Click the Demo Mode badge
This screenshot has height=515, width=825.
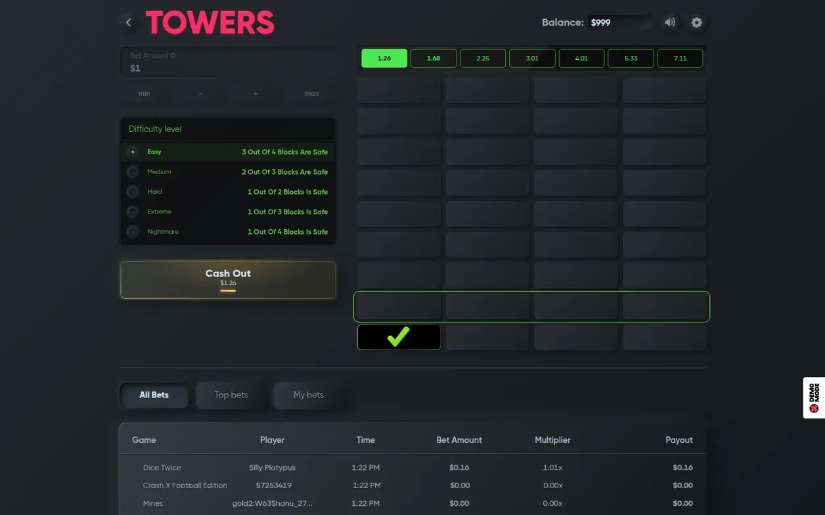coord(814,397)
